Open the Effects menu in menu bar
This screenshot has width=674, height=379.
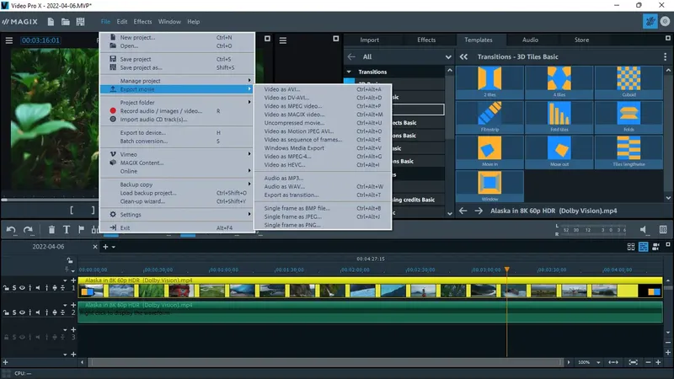click(142, 22)
